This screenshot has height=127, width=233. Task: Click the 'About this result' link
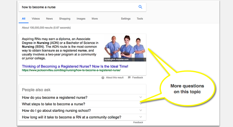click(x=115, y=77)
